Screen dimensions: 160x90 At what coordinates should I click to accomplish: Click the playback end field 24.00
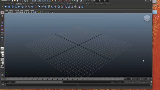tap(114, 82)
